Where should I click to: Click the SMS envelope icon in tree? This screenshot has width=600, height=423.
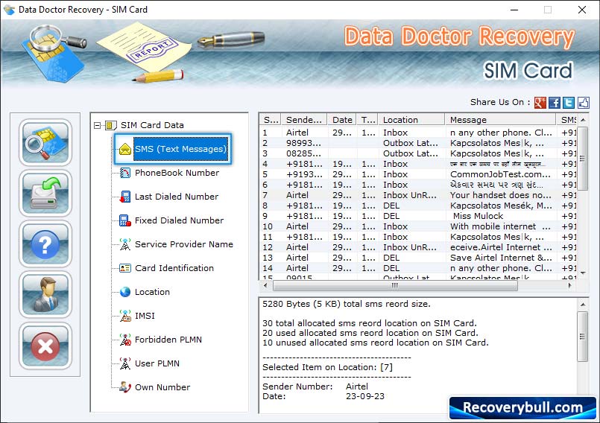124,149
